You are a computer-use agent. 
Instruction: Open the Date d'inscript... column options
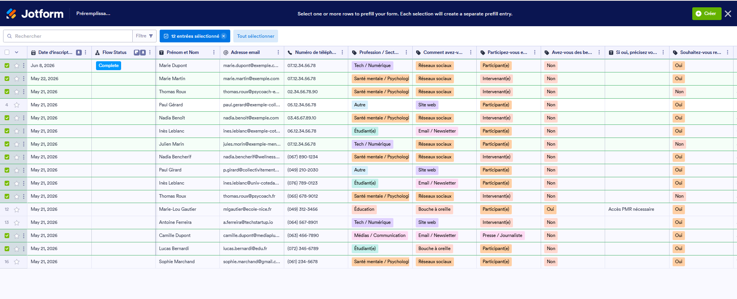click(86, 52)
